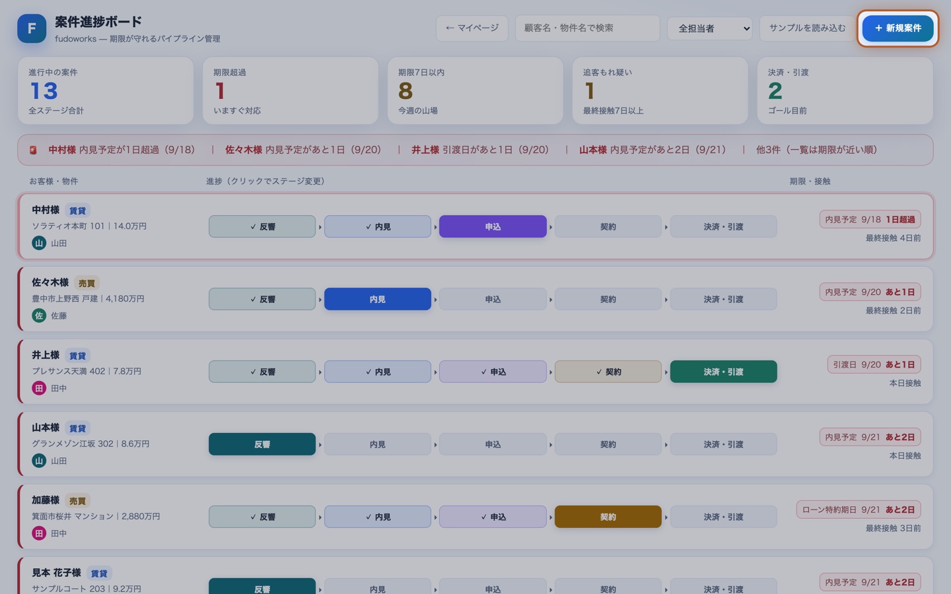Click 内見予定 9/18 1日超過 deadline badge
The height and width of the screenshot is (594, 951).
870,219
